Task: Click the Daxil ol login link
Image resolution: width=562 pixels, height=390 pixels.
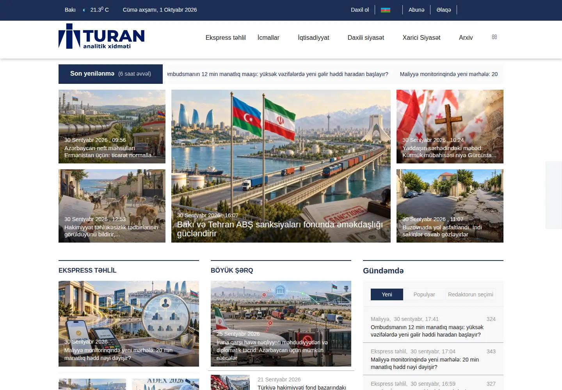Action: pyautogui.click(x=360, y=10)
